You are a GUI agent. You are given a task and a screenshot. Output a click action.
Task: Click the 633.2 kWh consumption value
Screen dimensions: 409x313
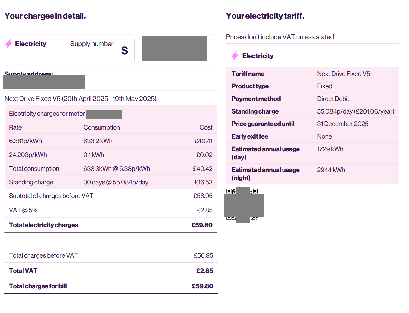[98, 141]
